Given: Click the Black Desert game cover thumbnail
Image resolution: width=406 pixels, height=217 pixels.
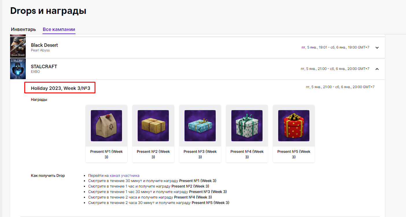Looking at the screenshot, I should (x=18, y=47).
